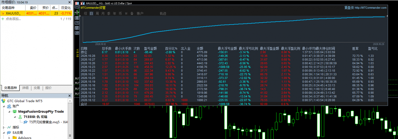Viewport: 398px width, 139px height.
Task: Click the 盈亏金额 column header
Action: (x=150, y=48)
